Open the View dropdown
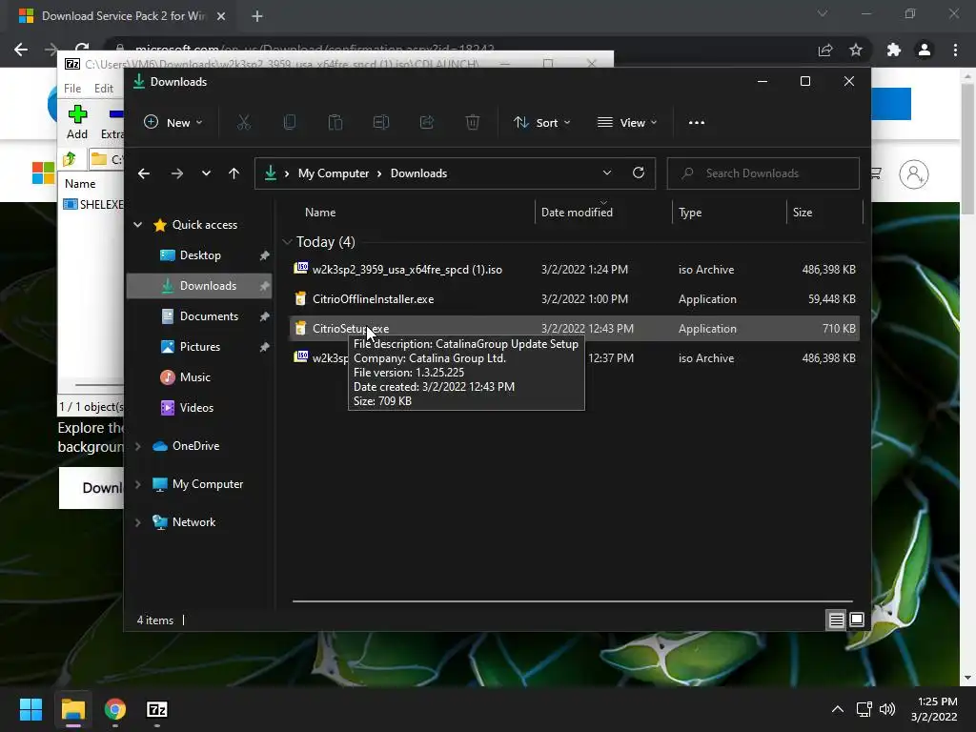The image size is (976, 732). point(627,123)
